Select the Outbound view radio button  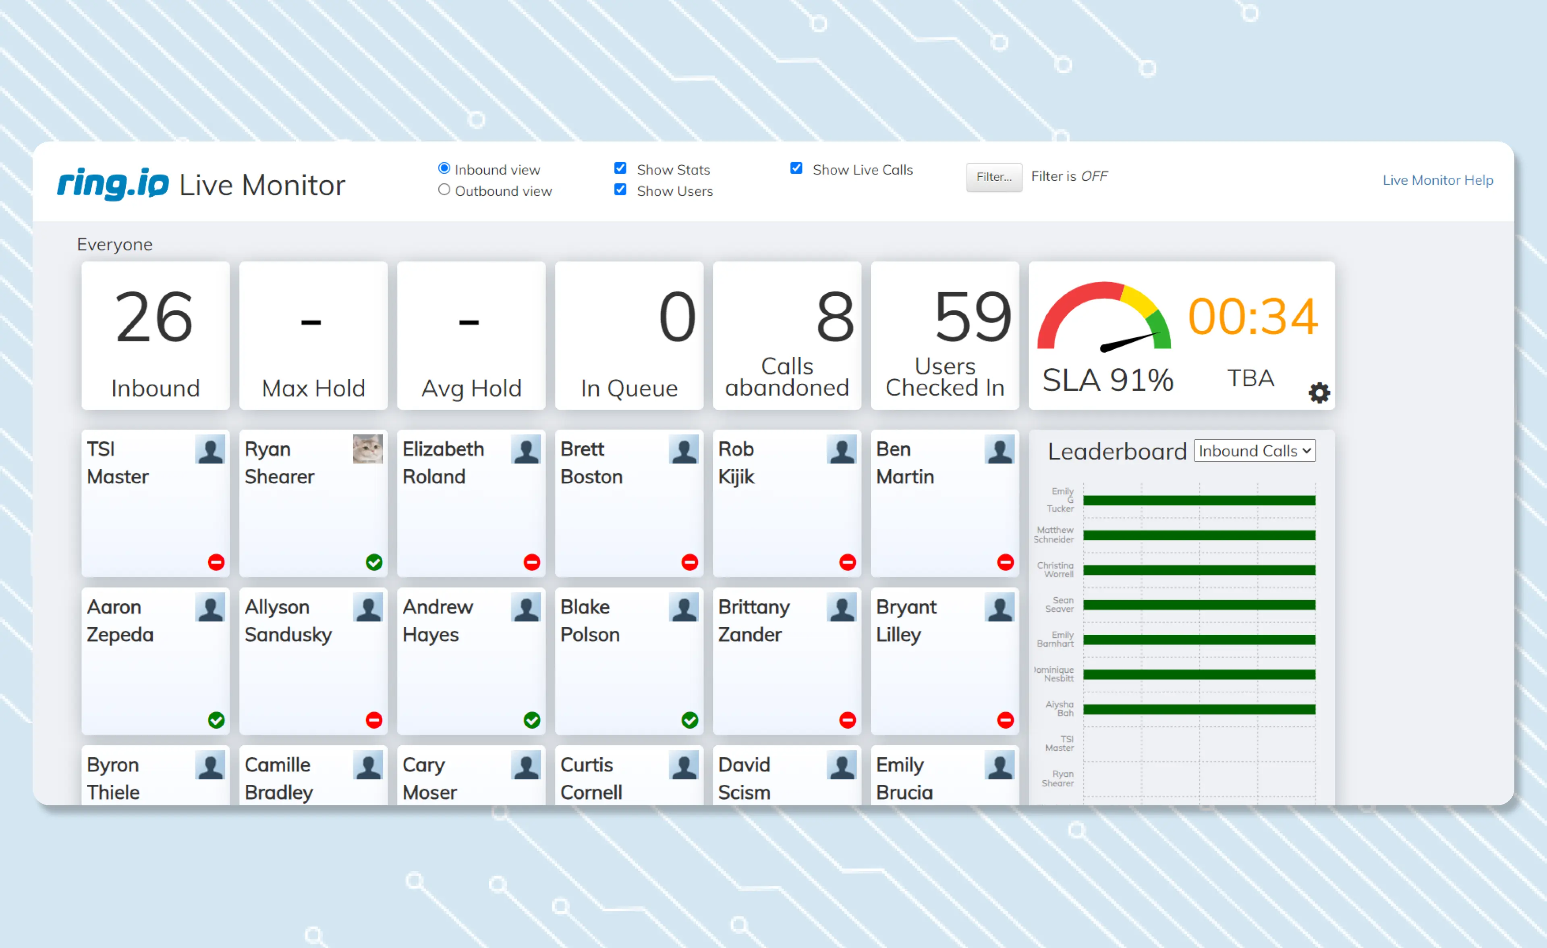(x=444, y=190)
